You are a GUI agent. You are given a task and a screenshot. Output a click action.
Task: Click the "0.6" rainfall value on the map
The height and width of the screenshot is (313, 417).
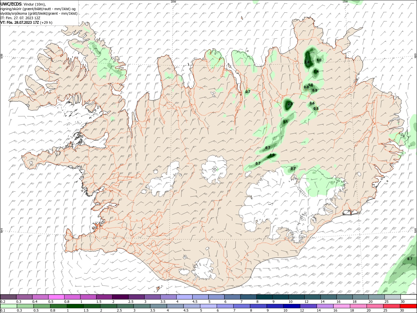pyautogui.click(x=312, y=103)
